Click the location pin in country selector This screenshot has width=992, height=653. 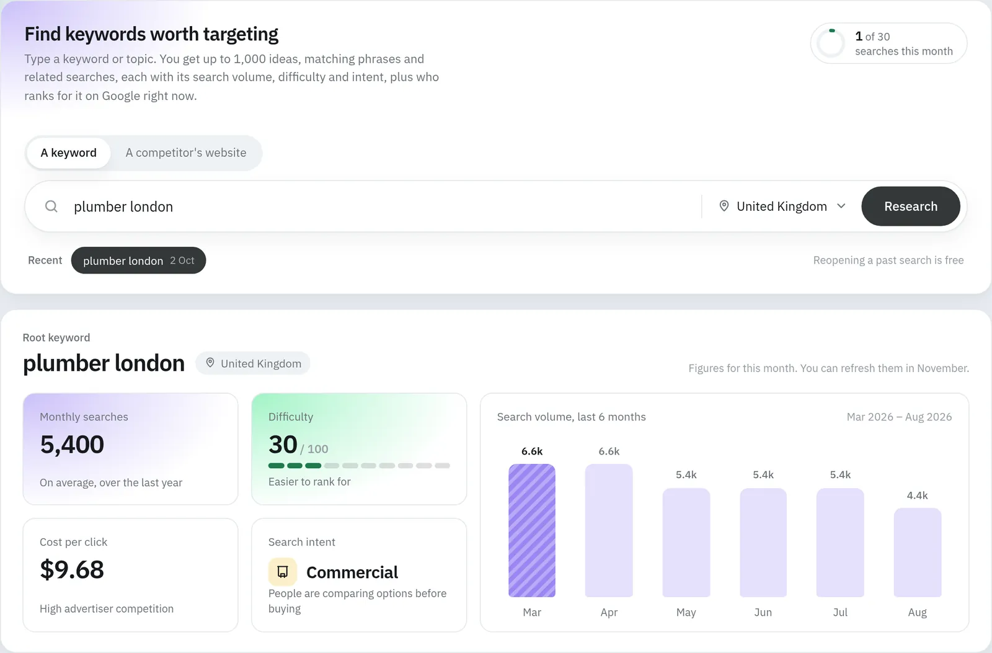coord(724,206)
